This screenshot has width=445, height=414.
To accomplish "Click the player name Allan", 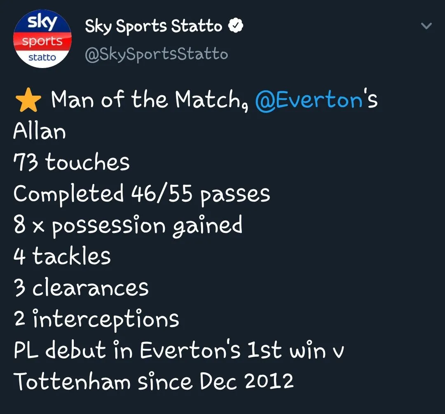I will (40, 132).
